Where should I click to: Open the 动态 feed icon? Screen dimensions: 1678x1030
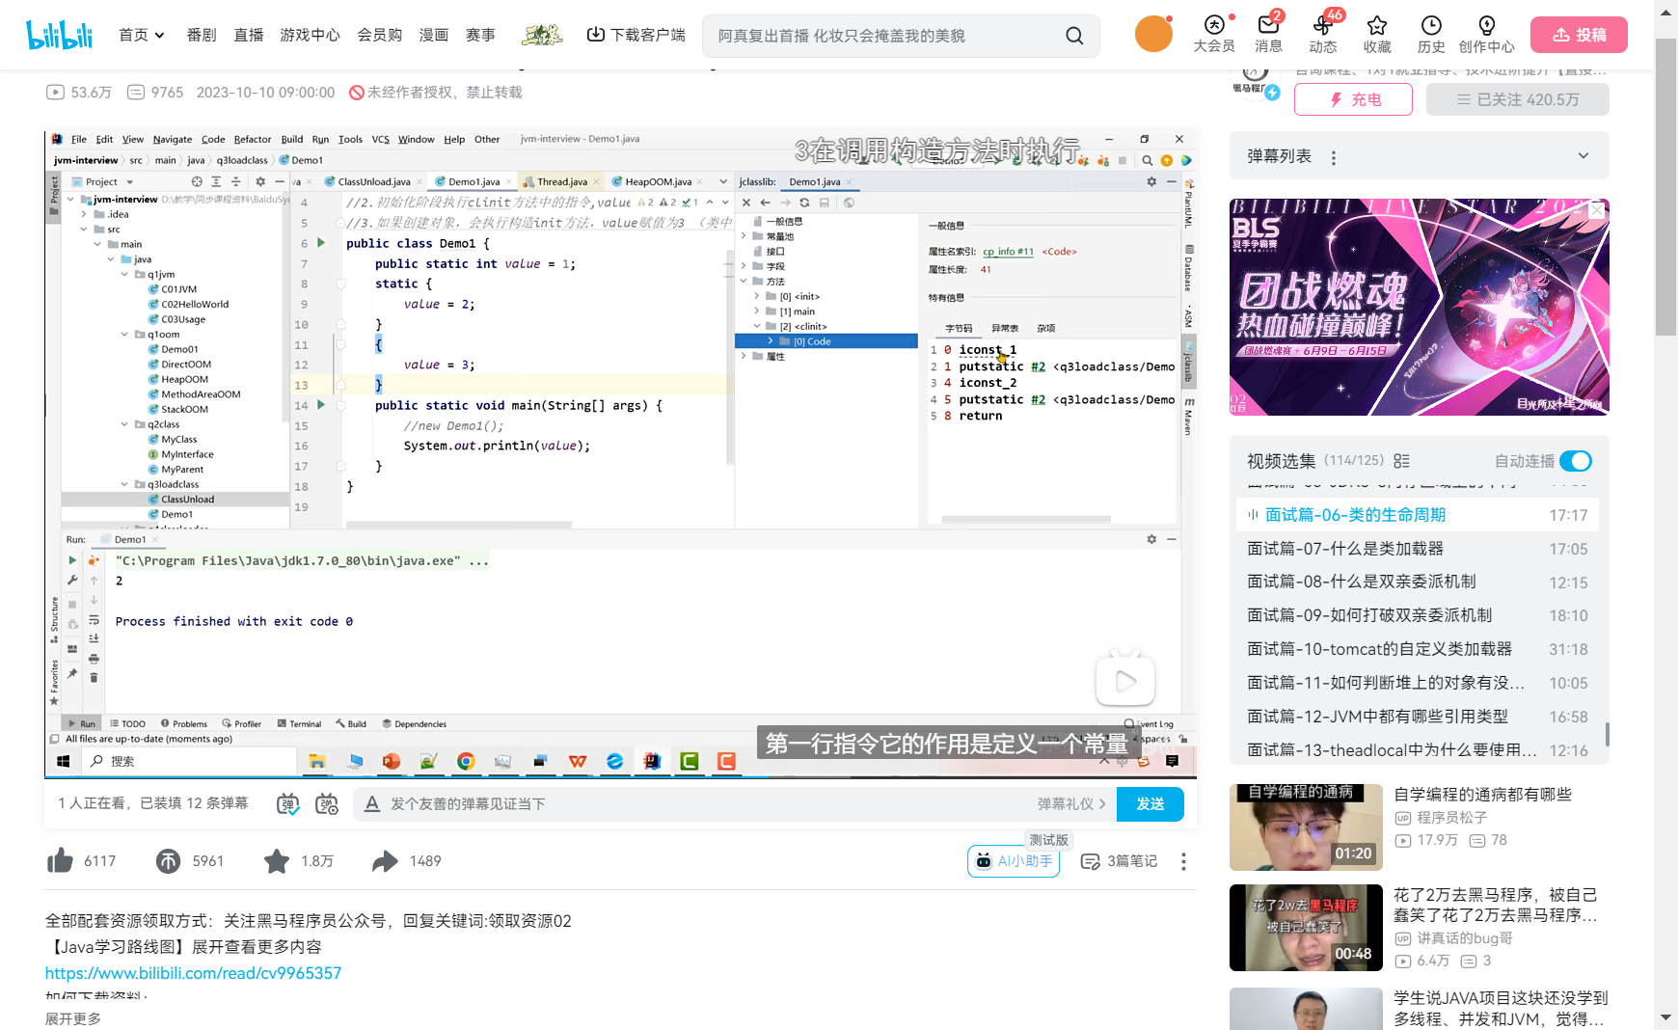coord(1322,34)
